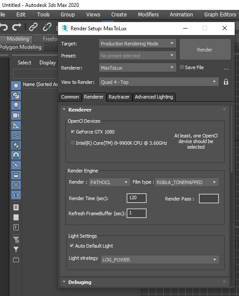Open the Group menu
Screen dimensions: 239x296
pos(68,15)
